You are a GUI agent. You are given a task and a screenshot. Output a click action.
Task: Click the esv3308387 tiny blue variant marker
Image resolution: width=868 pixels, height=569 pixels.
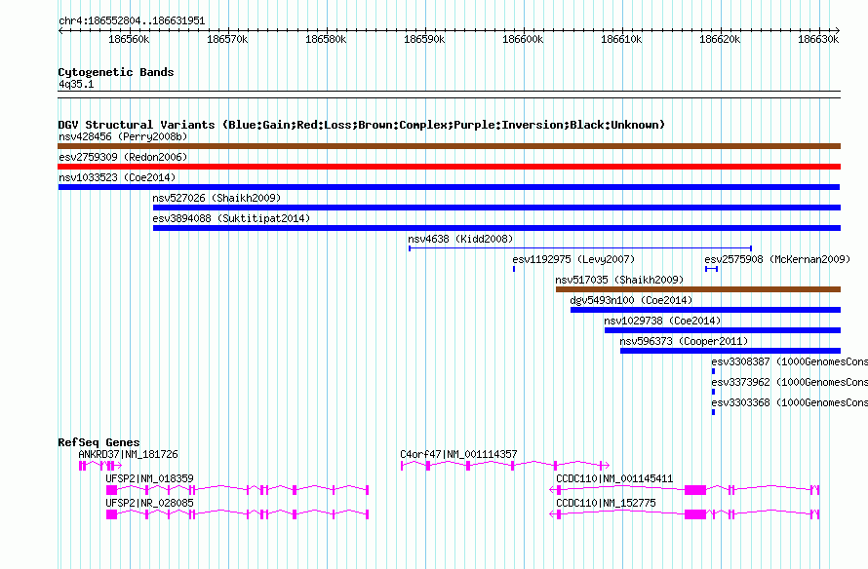(x=713, y=371)
